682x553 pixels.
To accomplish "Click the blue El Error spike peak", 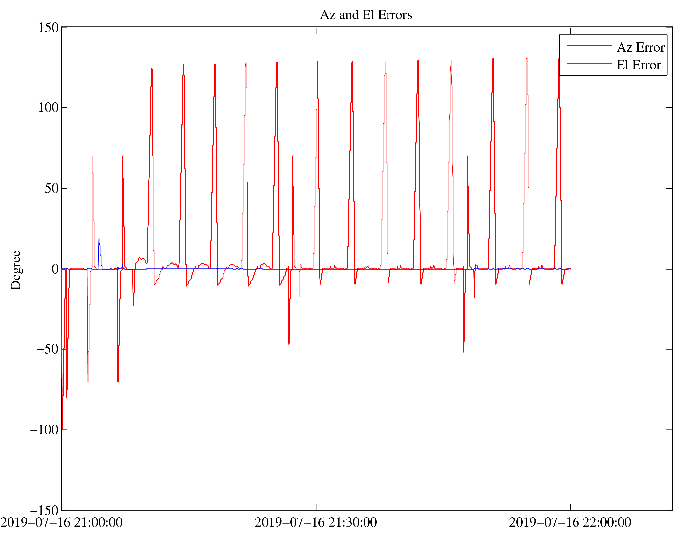I will 99,238.
